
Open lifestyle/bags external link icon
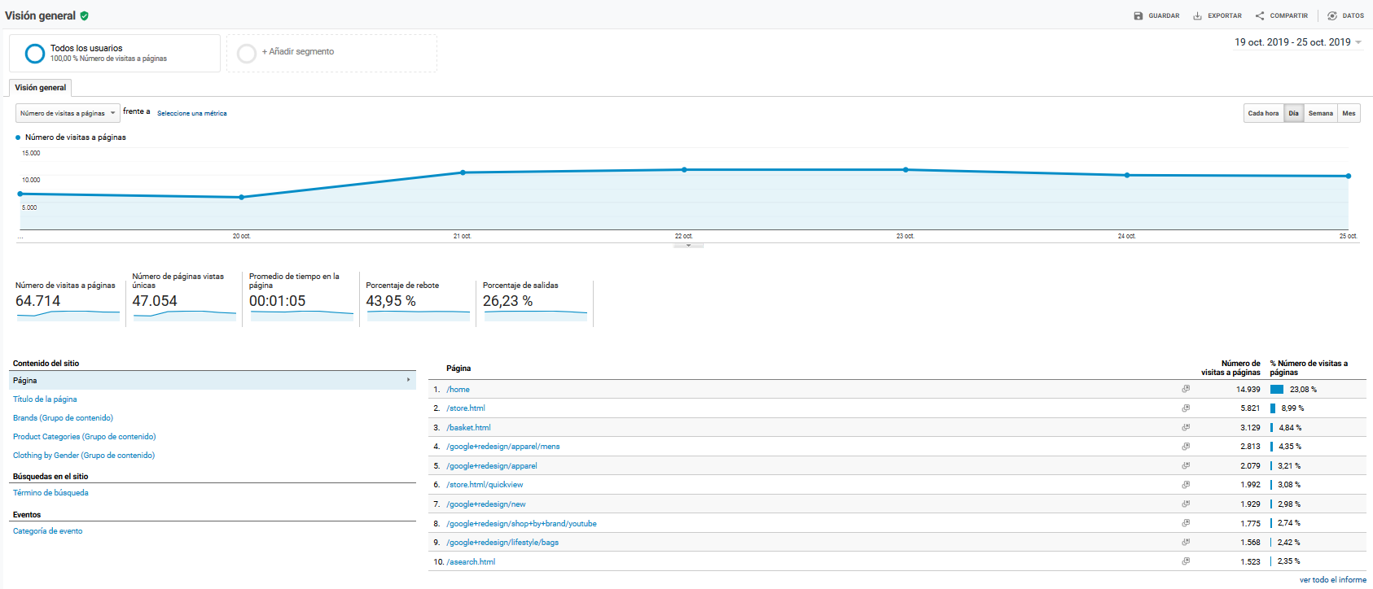coord(1186,542)
